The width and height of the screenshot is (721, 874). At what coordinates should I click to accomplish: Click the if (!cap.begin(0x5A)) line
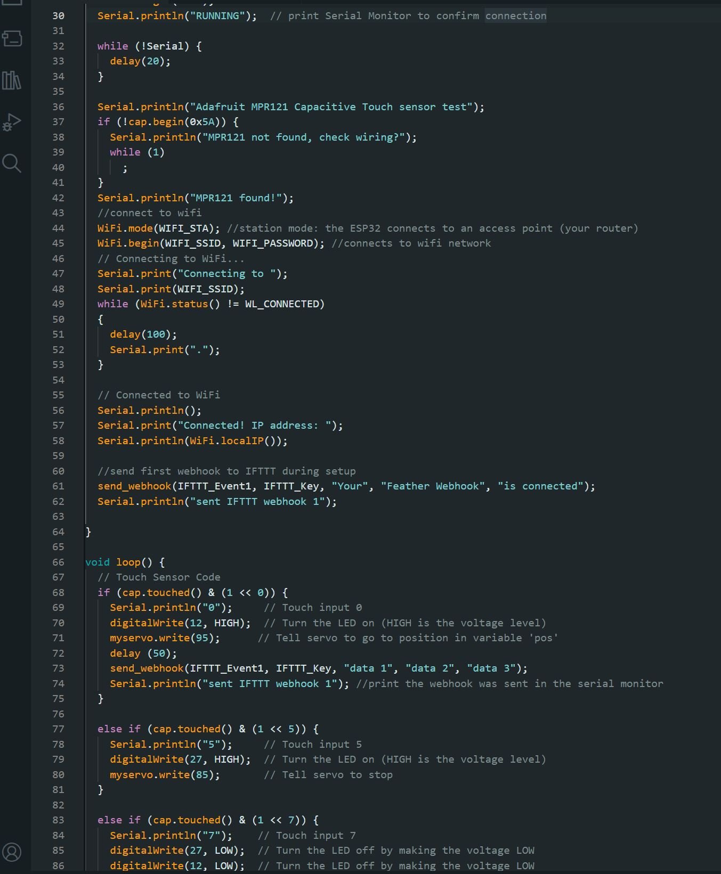tap(168, 122)
